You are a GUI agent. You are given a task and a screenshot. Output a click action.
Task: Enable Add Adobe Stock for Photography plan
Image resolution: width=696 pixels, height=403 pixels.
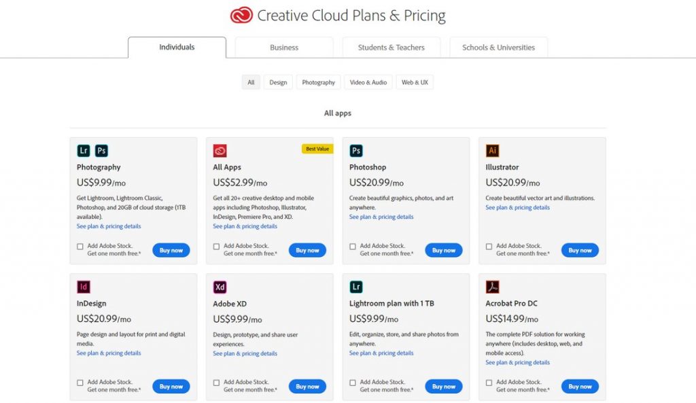click(x=80, y=247)
